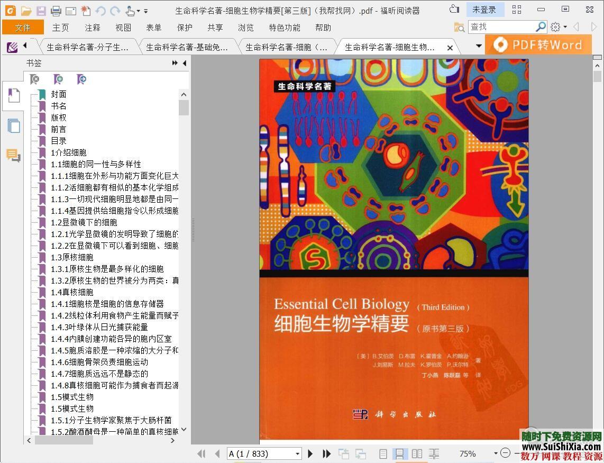Screen dimensions: 604x463
Task: Open a file using the folder icon
Action: pyautogui.click(x=26, y=10)
